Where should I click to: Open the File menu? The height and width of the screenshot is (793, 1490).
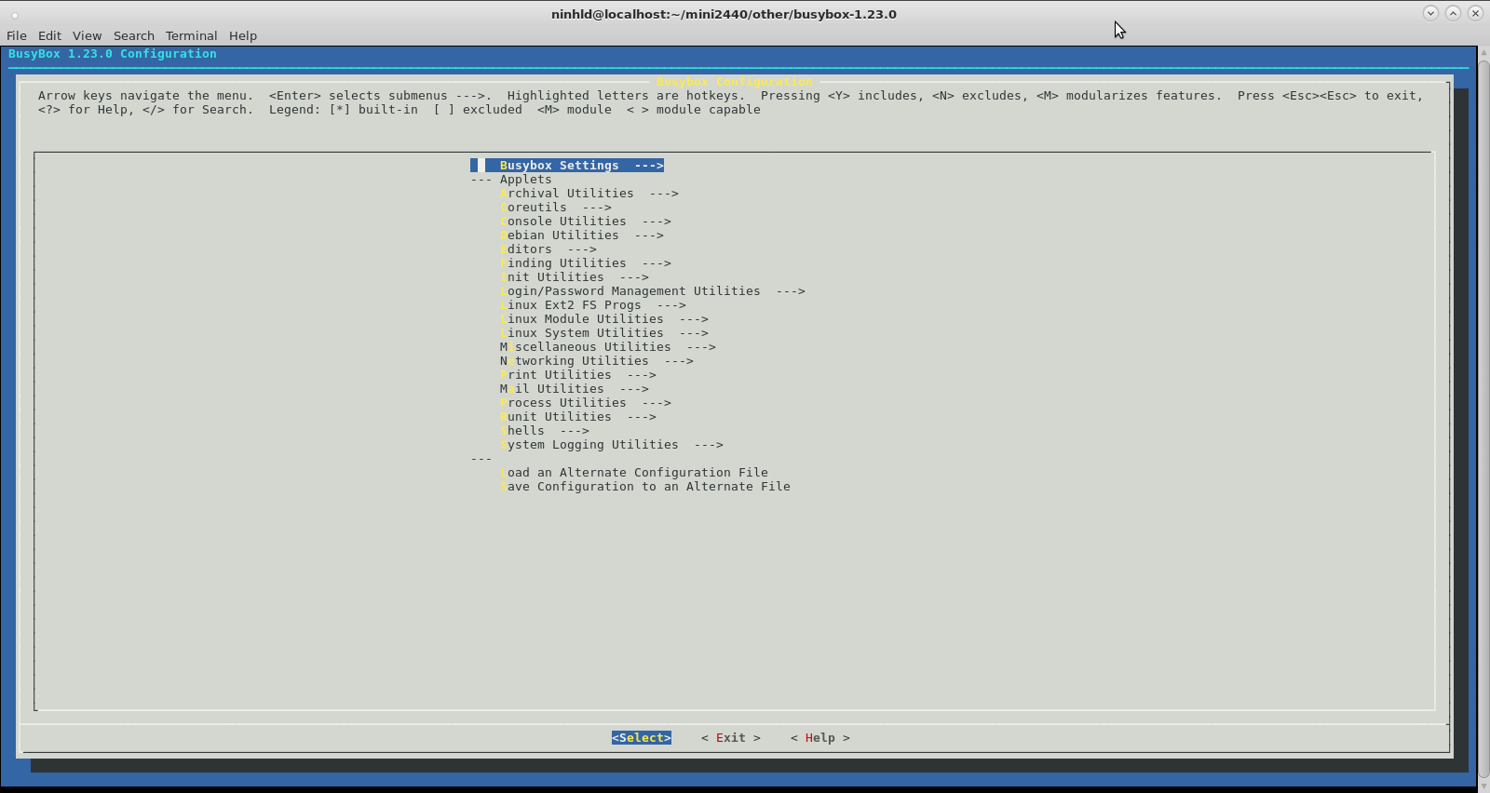point(17,35)
